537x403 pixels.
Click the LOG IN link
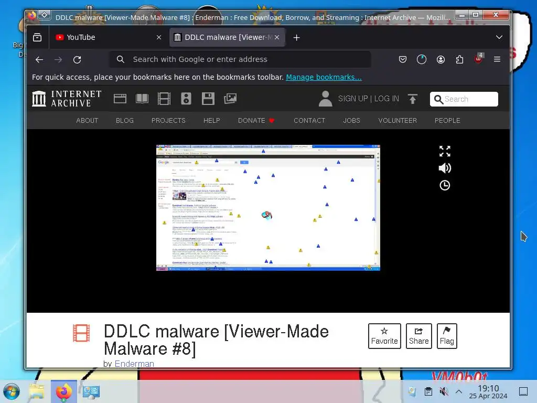click(x=386, y=99)
